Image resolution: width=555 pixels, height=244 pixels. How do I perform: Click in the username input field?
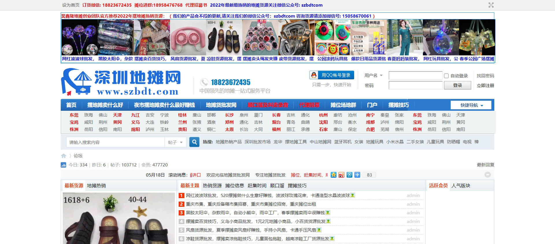(x=415, y=76)
